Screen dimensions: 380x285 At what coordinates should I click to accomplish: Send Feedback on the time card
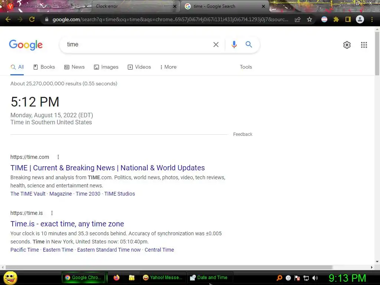point(243,134)
